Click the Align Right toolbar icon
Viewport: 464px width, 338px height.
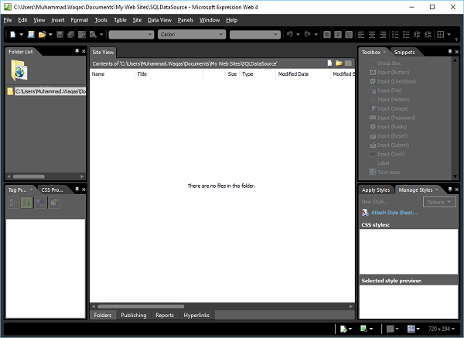pyautogui.click(x=383, y=35)
